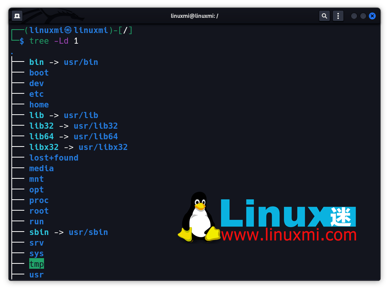Select the 'home' directory entry

[x=39, y=105]
